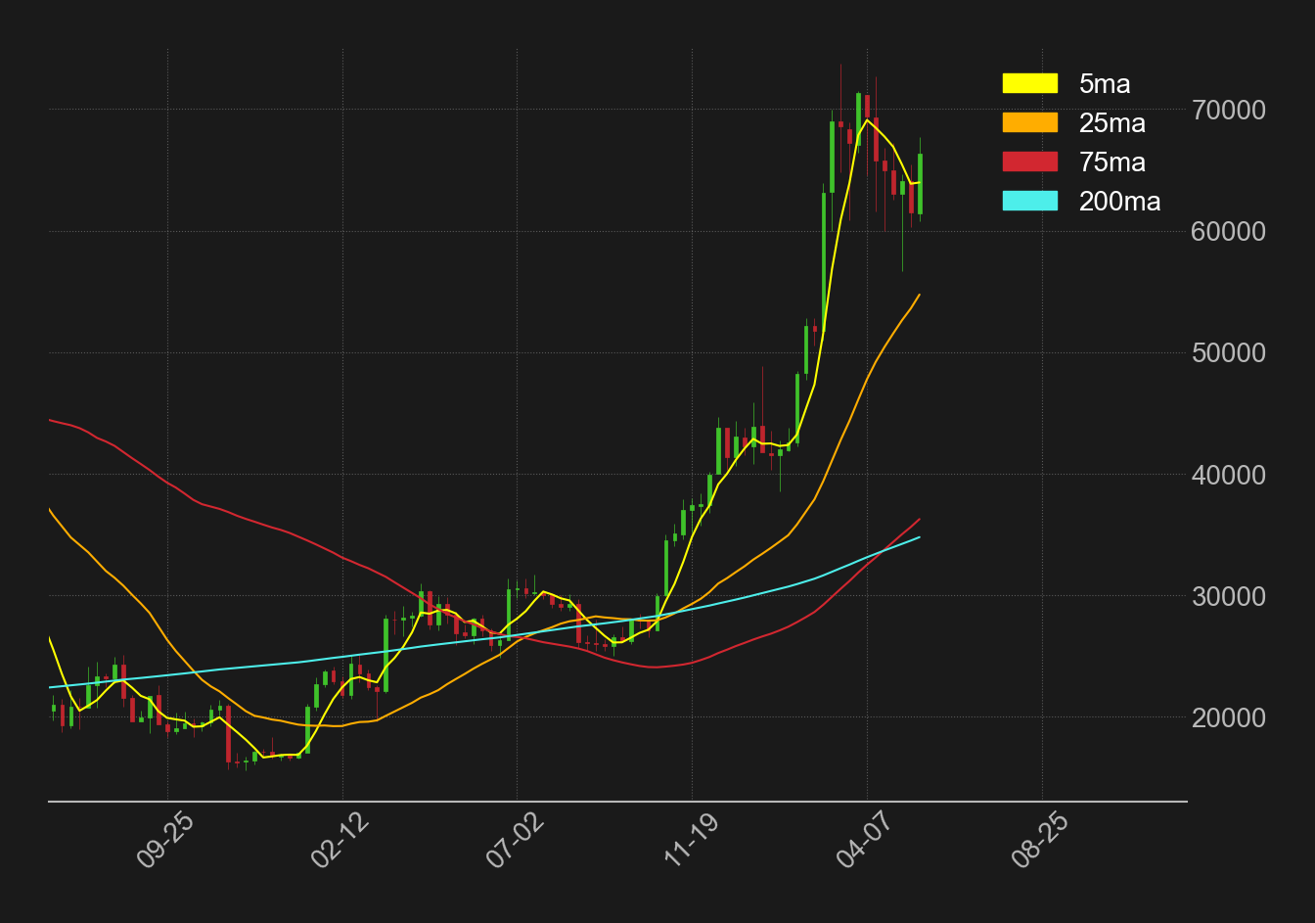Screen dimensions: 1315x923
Task: Click the 40000 price axis label
Action: pos(1229,475)
